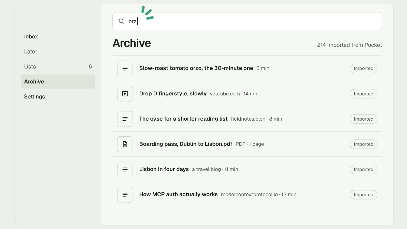Click the Archive page heading
Image resolution: width=407 pixels, height=229 pixels.
click(132, 43)
